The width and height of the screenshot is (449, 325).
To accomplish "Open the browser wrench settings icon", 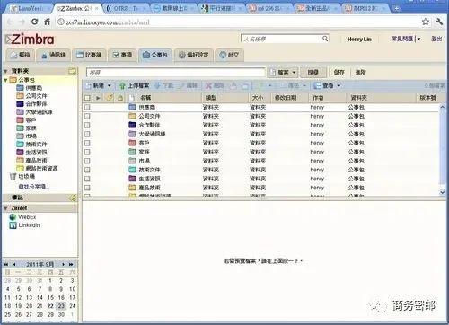I will pyautogui.click(x=439, y=22).
